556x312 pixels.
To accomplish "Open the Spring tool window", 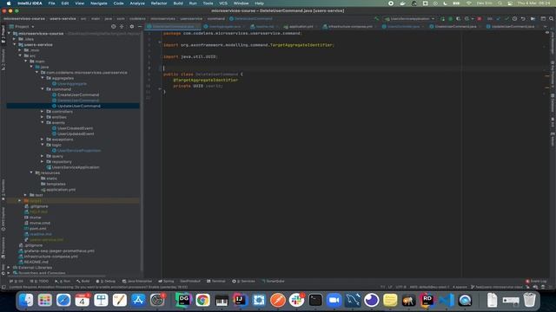I will pyautogui.click(x=166, y=281).
